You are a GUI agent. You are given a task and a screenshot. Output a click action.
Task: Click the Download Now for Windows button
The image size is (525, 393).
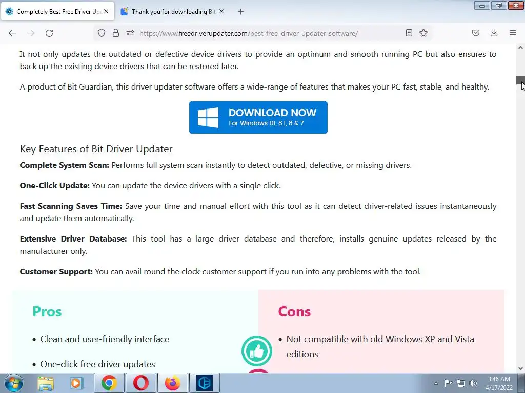coord(258,117)
